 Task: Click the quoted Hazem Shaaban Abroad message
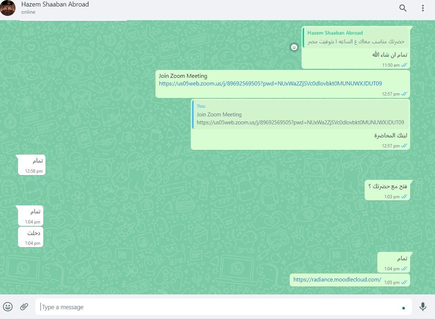(x=355, y=37)
